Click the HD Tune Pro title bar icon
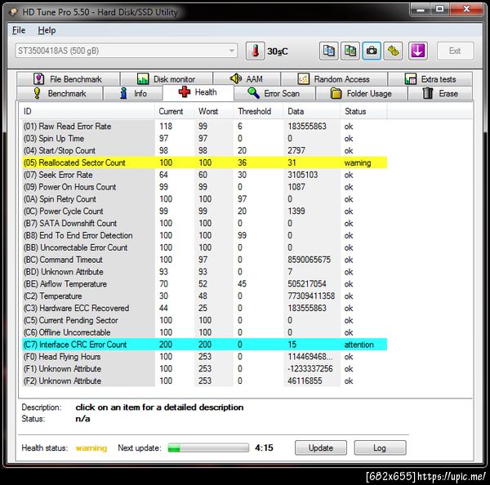Screen dimensions: 490x485 (x=13, y=12)
